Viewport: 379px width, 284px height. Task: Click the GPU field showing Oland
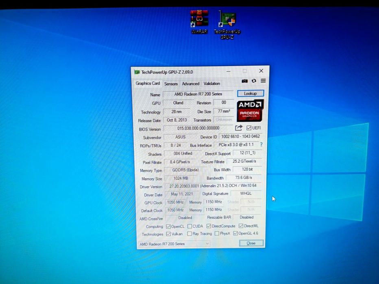(x=178, y=103)
